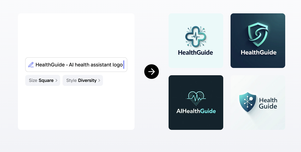Select the light mint HealthGuide logo thumbnail
The height and width of the screenshot is (152, 301).
coord(196,41)
